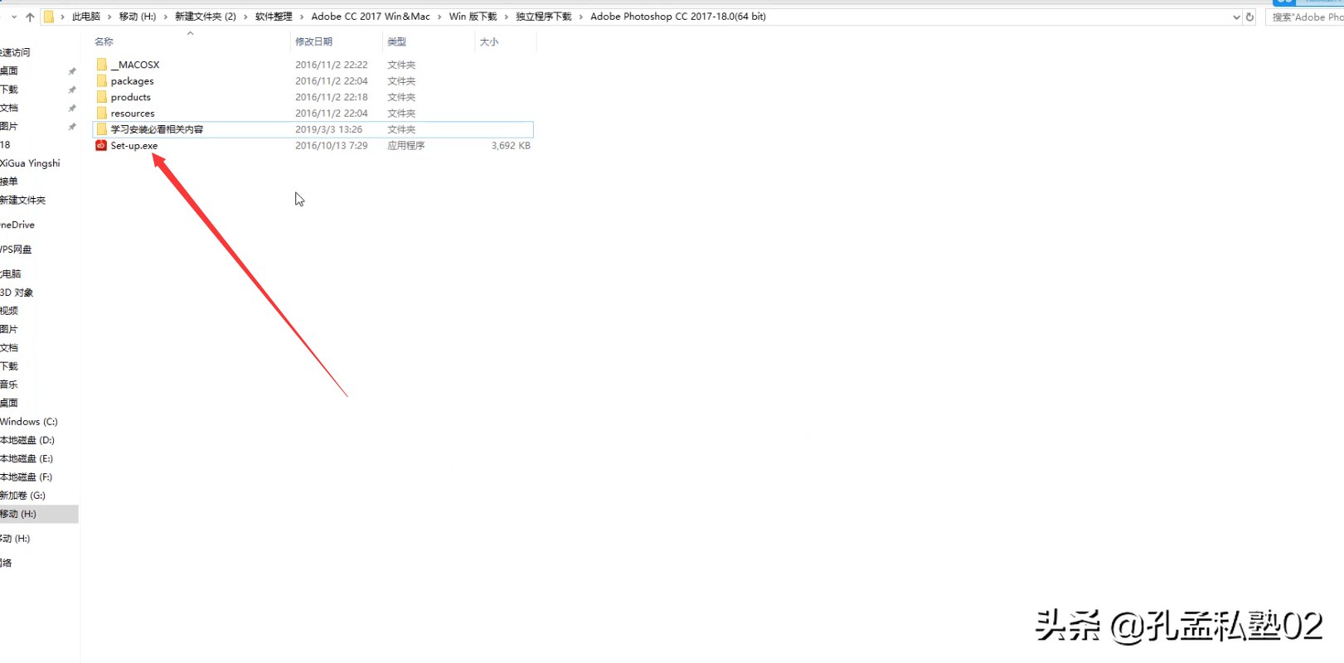Screen dimensions: 1344x663
Task: Select the resources folder icon
Action: 102,114
